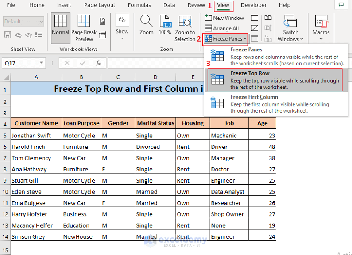Open the Formulas tab
Viewport: 352px width, 255px height.
[x=139, y=5]
